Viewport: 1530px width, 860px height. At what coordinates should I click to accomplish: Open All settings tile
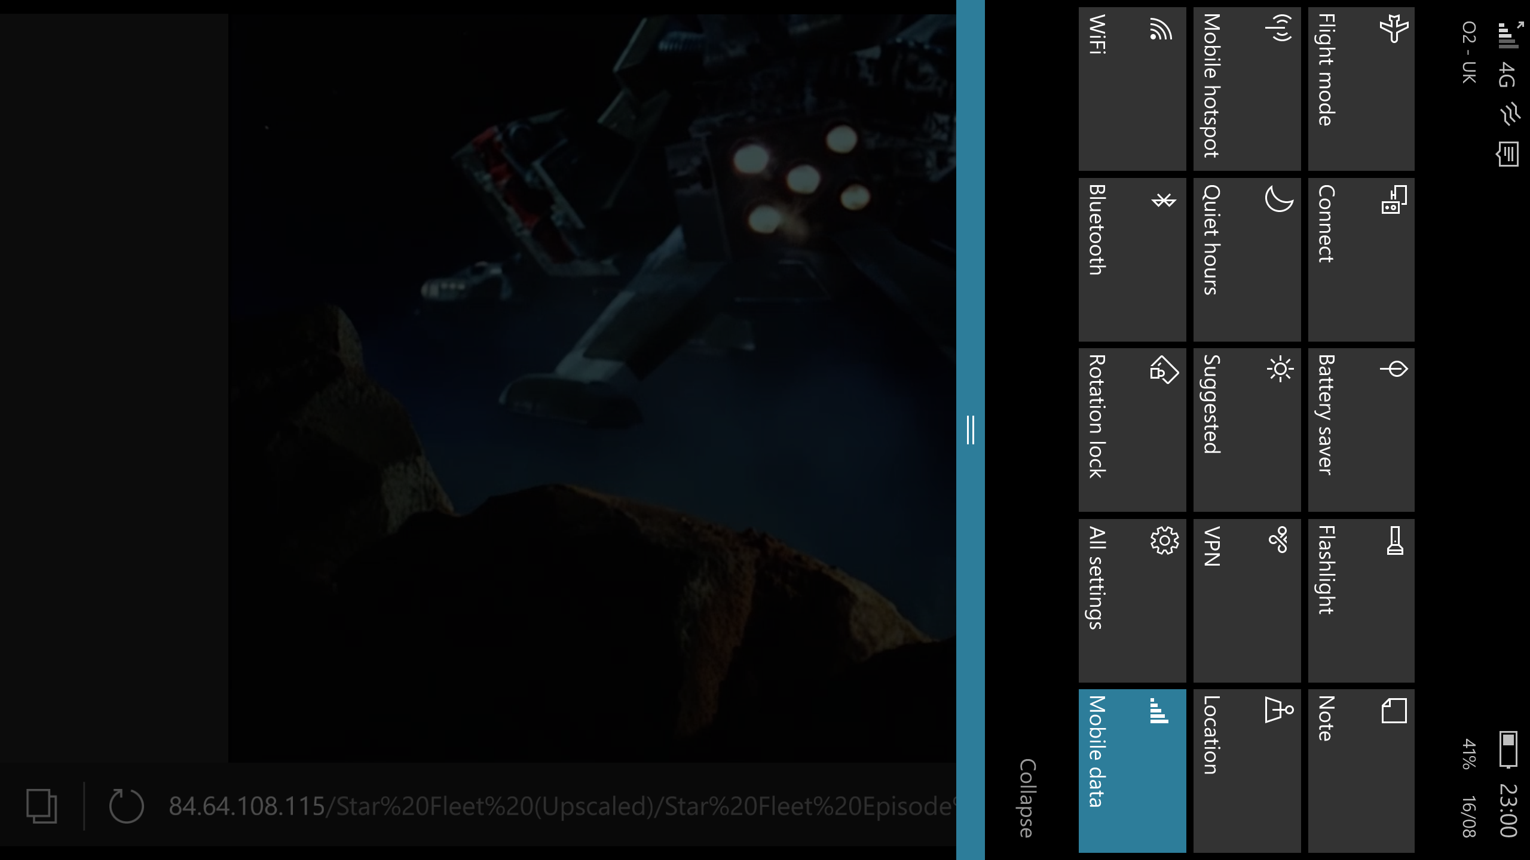click(x=1132, y=601)
